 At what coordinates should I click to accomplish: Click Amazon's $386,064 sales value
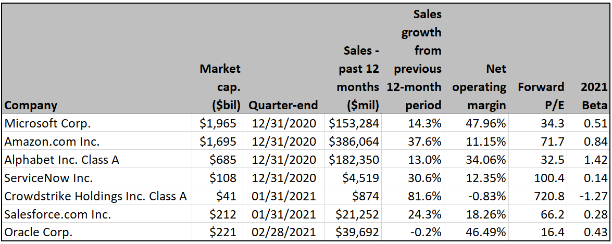pyautogui.click(x=354, y=142)
